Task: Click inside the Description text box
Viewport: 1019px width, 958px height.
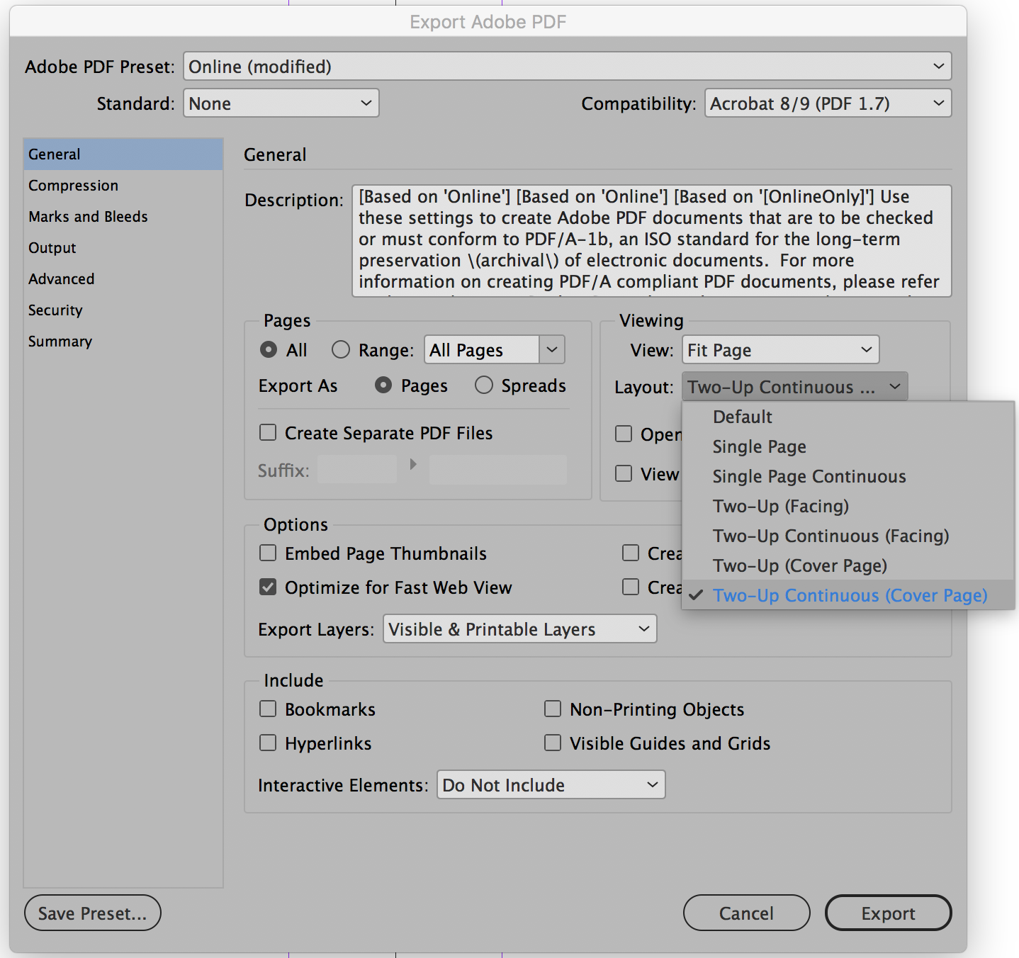Action: tap(652, 241)
